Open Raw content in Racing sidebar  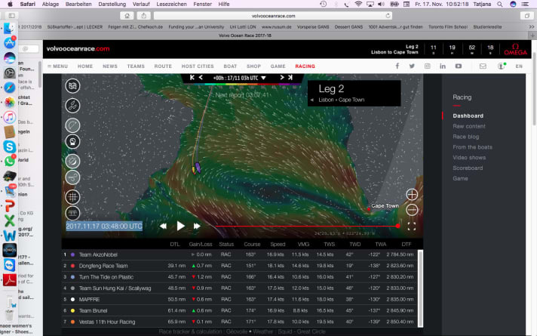pyautogui.click(x=469, y=126)
